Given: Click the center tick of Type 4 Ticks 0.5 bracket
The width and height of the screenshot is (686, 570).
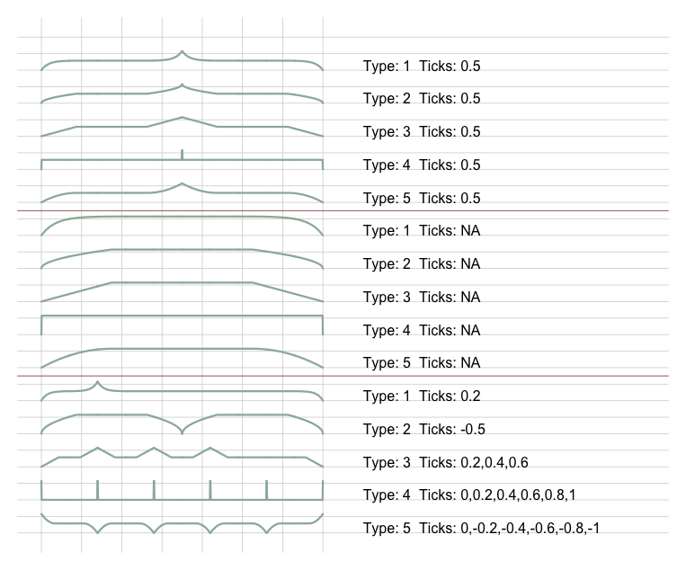Looking at the screenshot, I should 182,155.
